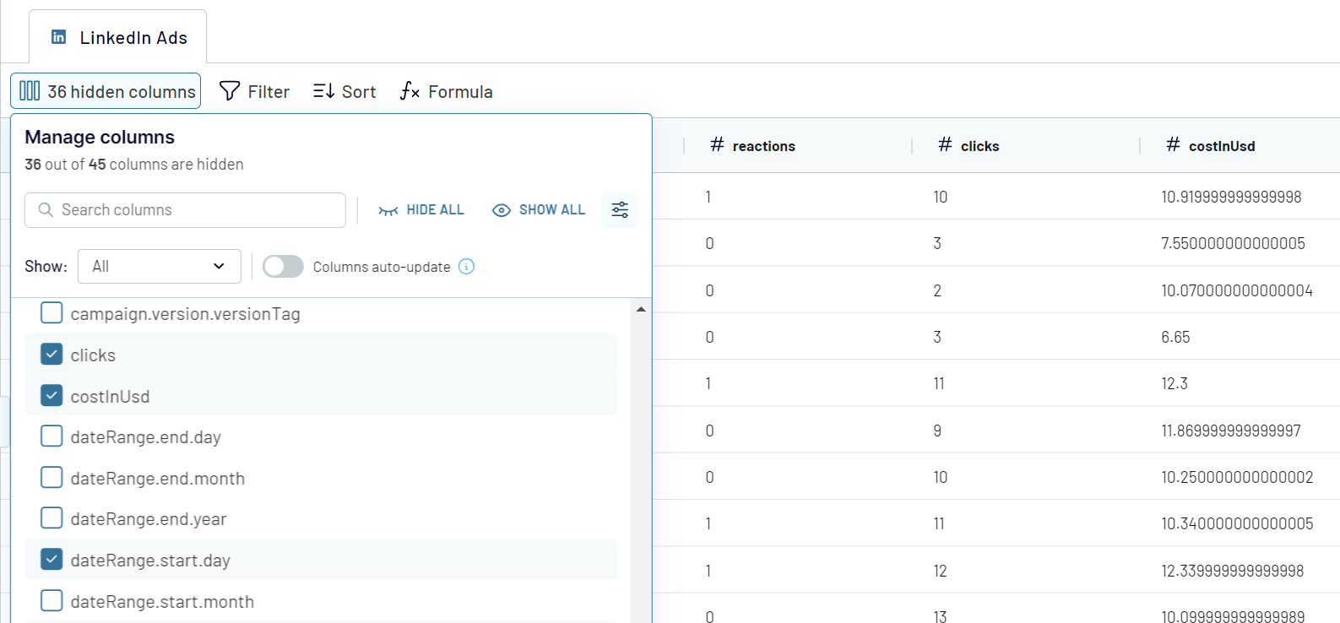Click HIDE ALL columns
Image resolution: width=1340 pixels, height=623 pixels.
[421, 210]
